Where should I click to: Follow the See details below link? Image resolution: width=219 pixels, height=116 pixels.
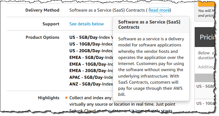pyautogui.click(x=87, y=24)
